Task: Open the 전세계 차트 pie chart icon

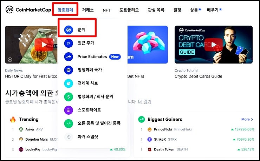Action: 69,83
